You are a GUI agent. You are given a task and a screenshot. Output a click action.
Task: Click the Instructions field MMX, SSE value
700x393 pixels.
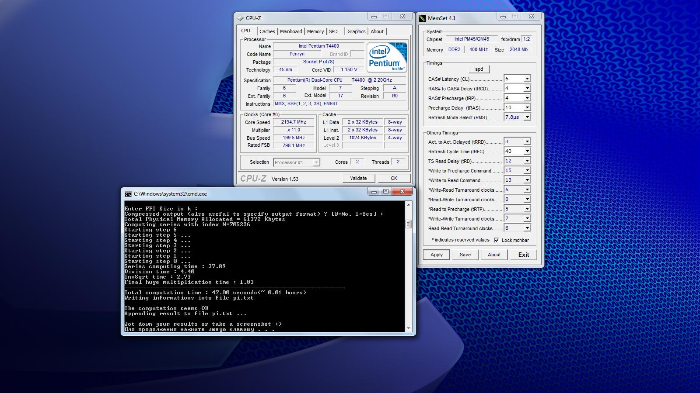(x=339, y=104)
